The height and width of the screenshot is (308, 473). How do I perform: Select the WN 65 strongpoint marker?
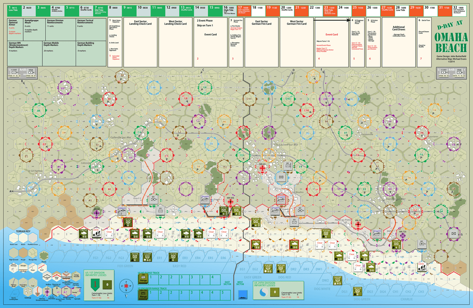(x=230, y=201)
